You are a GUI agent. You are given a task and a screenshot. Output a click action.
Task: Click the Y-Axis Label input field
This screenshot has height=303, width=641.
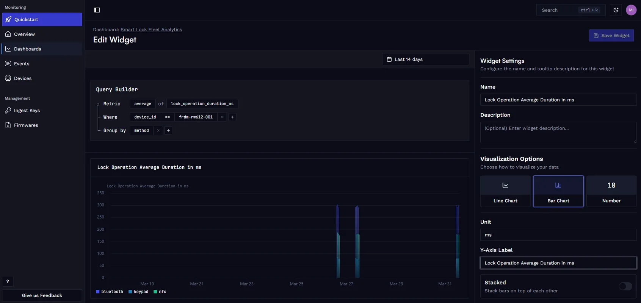(558, 263)
